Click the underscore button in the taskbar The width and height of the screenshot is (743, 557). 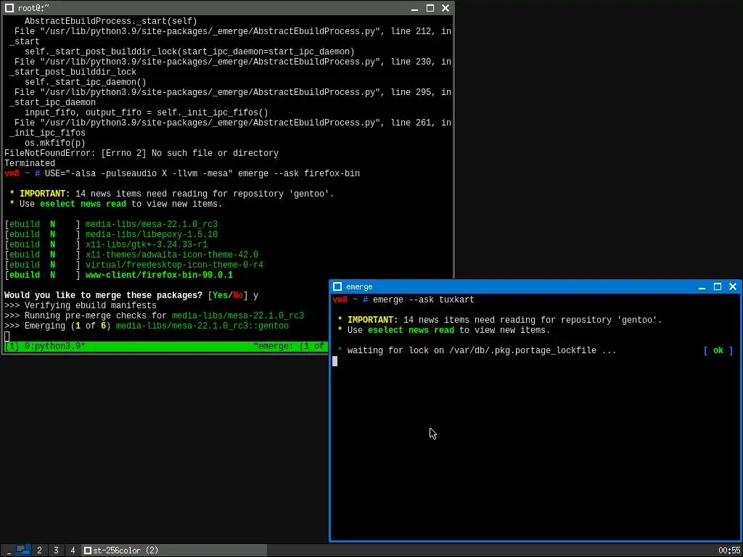click(8, 550)
